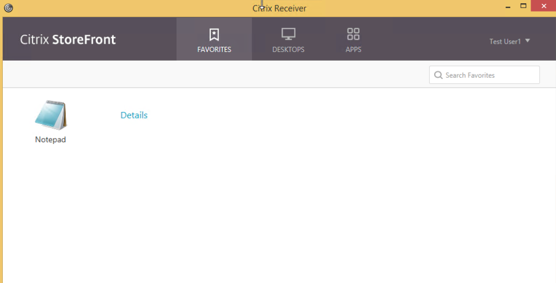This screenshot has width=556, height=283.
Task: Maximize the Citrix Receiver window
Action: 523,6
